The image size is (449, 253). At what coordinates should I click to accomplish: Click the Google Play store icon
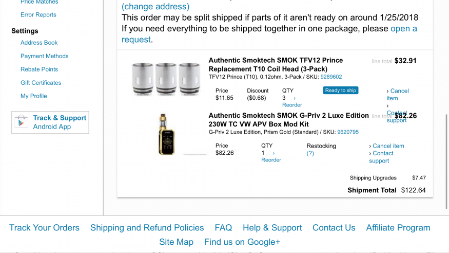coord(22,122)
